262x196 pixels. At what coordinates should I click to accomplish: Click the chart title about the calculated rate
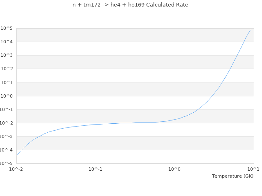coord(130,5)
